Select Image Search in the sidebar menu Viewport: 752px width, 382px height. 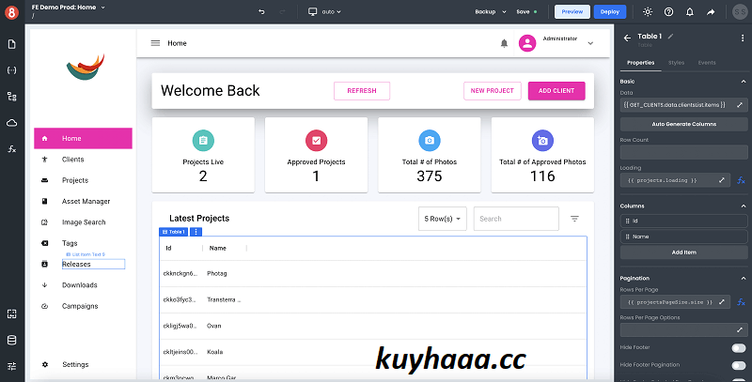click(83, 222)
